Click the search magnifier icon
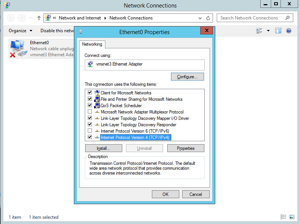The width and height of the screenshot is (300, 224). coord(287,18)
